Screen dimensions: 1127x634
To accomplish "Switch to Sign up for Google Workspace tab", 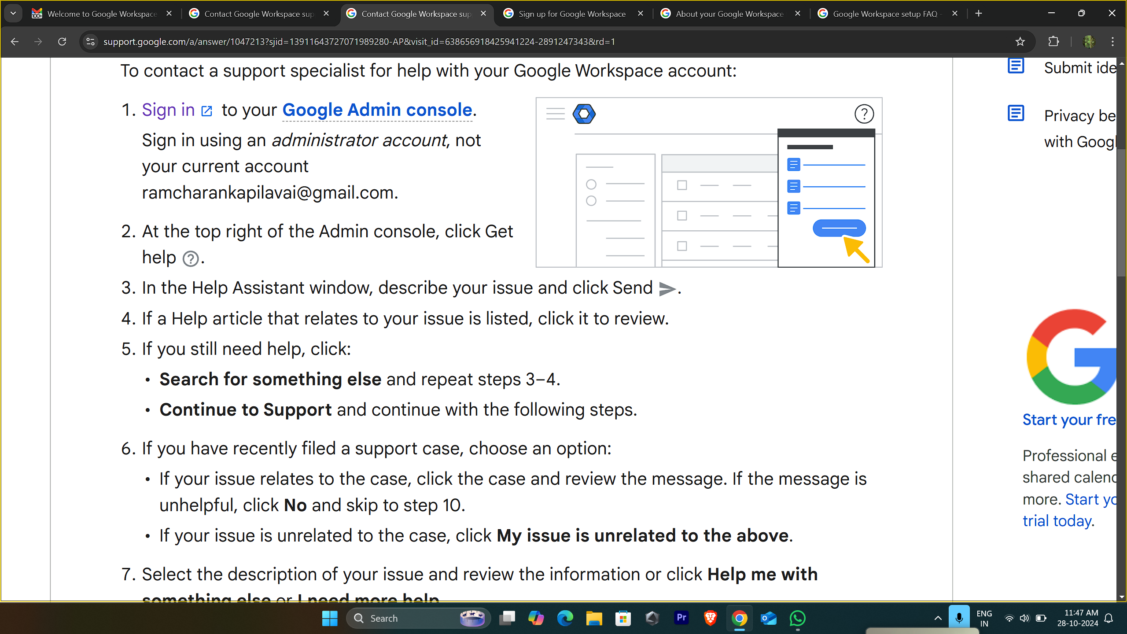I will pos(571,14).
